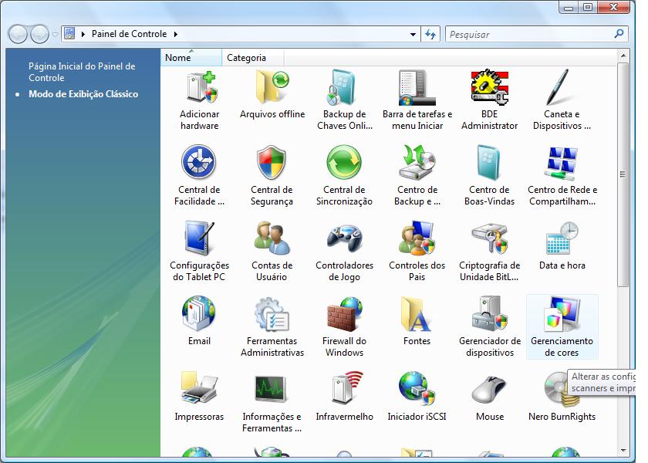Open Controladores de Jogo gamepad icon
This screenshot has height=463, width=648.
click(x=344, y=239)
